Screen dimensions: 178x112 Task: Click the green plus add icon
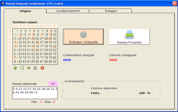(15, 68)
